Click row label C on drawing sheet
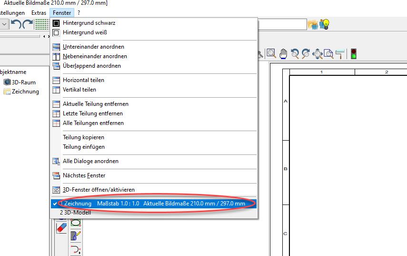The width and height of the screenshot is (407, 256). click(286, 234)
